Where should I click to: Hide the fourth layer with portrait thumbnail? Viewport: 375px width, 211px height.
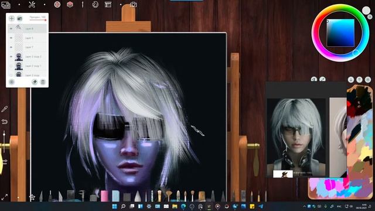point(11,57)
